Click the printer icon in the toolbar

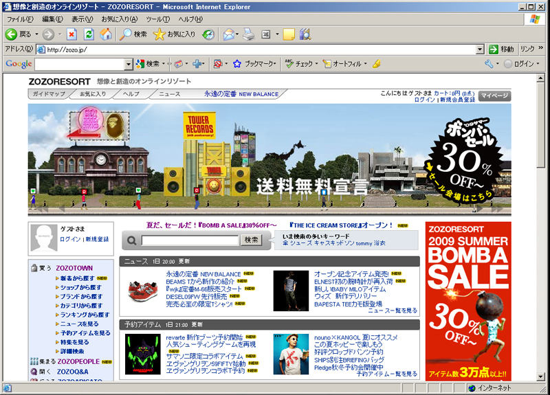pos(249,34)
